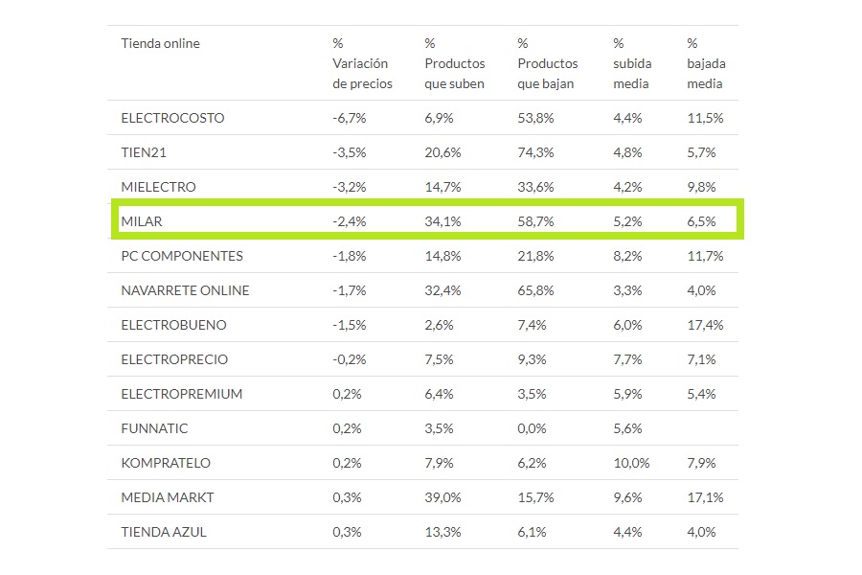Click the subida media column header
The width and height of the screenshot is (862, 575).
pyautogui.click(x=631, y=63)
